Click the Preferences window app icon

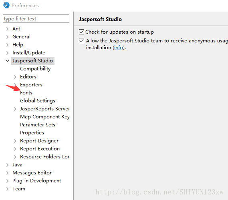click(x=6, y=5)
